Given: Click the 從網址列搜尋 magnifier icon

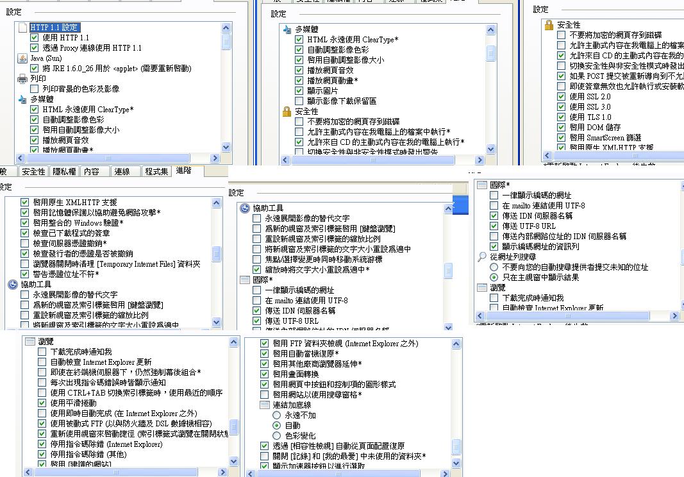Looking at the screenshot, I should pyautogui.click(x=483, y=256).
